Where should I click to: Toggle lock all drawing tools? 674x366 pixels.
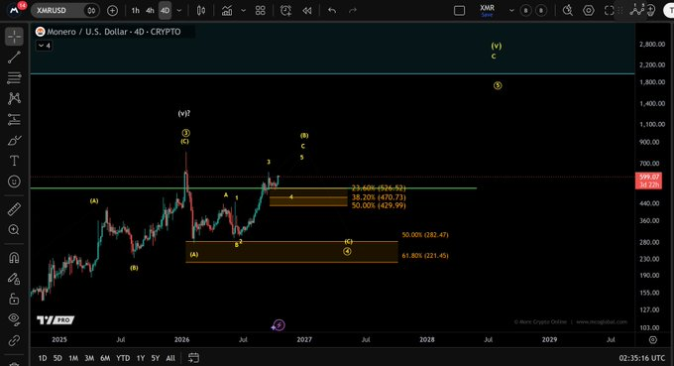[14, 299]
